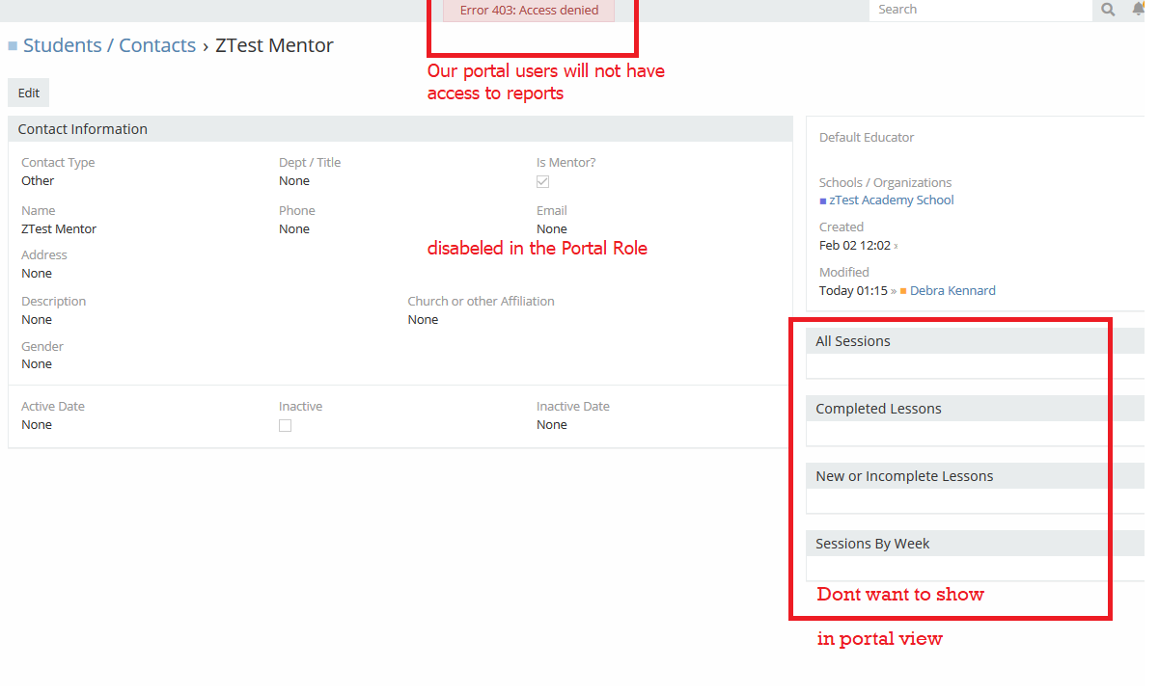
Task: Click the double arrow after Modified time
Action: click(x=893, y=291)
